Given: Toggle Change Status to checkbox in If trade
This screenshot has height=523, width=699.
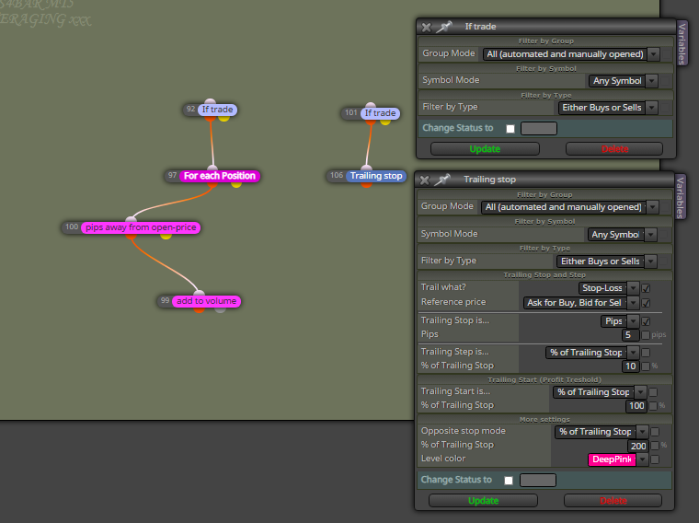Looking at the screenshot, I should point(510,129).
